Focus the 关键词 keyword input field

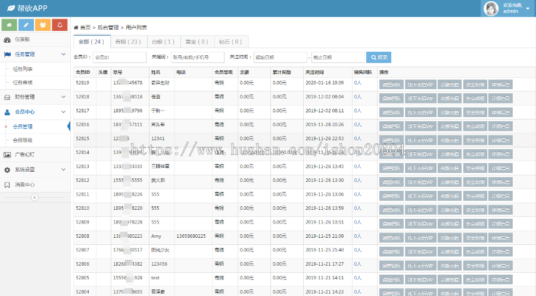click(x=198, y=57)
